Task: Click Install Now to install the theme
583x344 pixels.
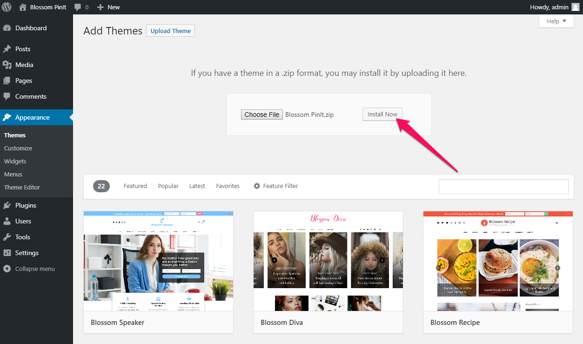Action: pyautogui.click(x=382, y=114)
